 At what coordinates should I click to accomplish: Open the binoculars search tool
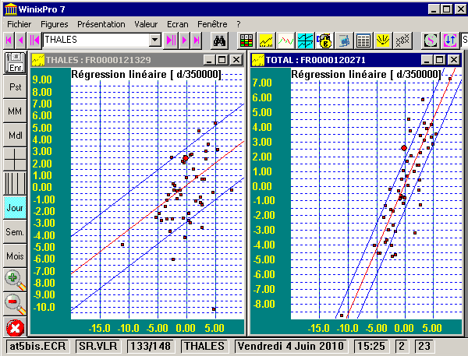tap(219, 41)
